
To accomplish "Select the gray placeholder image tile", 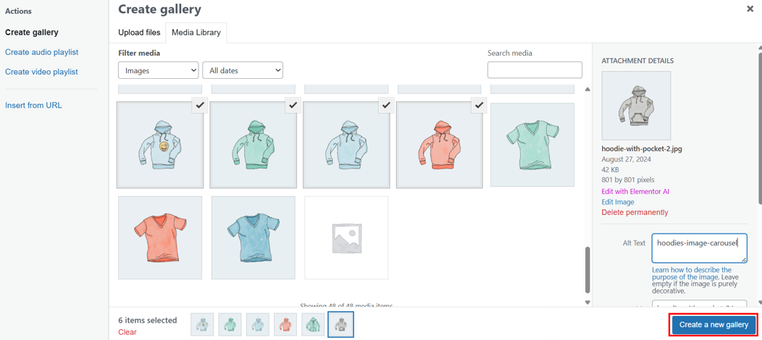I will (x=346, y=238).
